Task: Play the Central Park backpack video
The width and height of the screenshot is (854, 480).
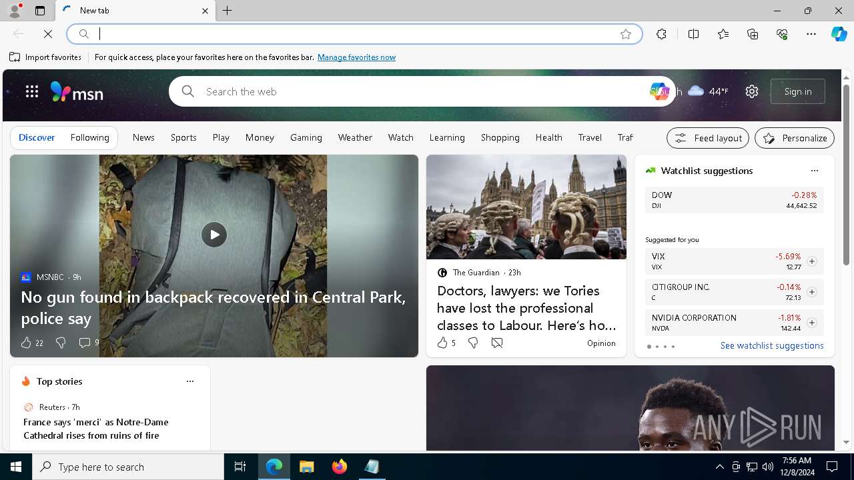Action: click(214, 235)
